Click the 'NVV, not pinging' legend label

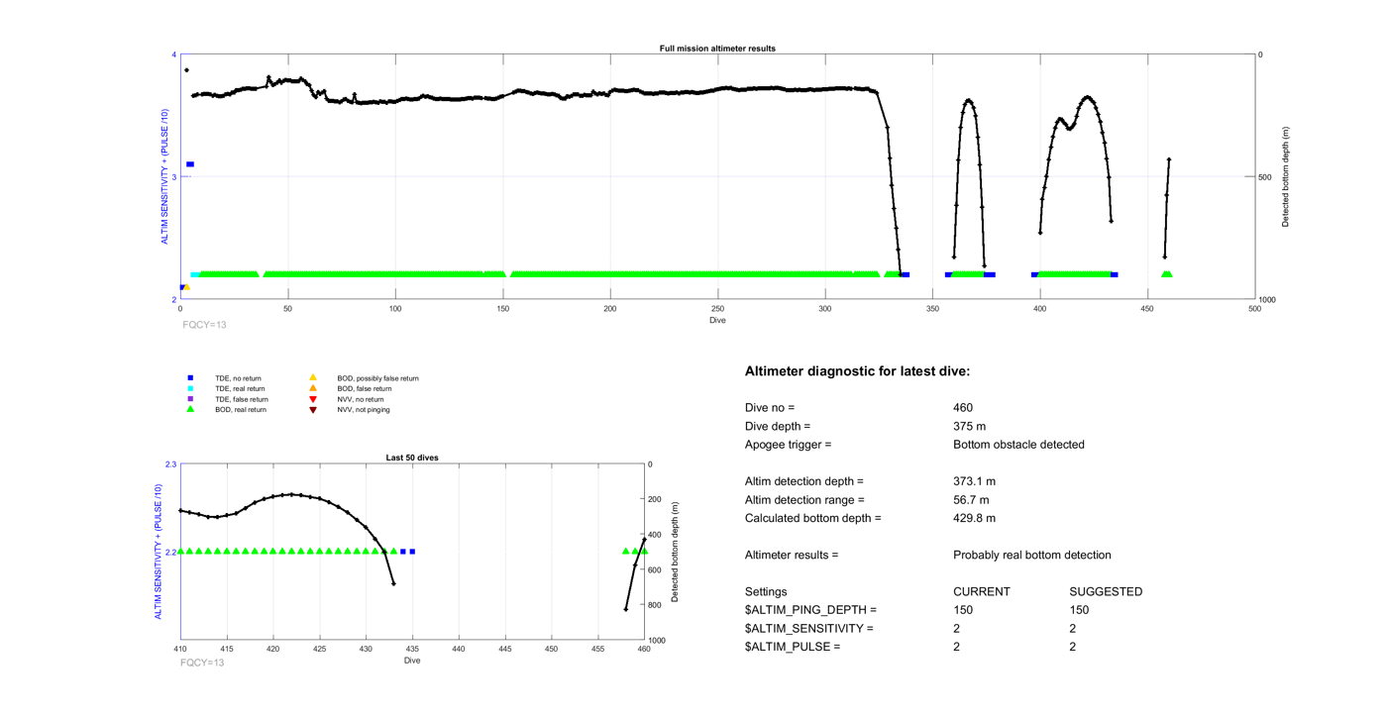(364, 410)
